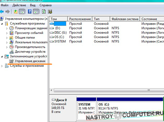Click the Служебные программы tools icon

click(7, 23)
